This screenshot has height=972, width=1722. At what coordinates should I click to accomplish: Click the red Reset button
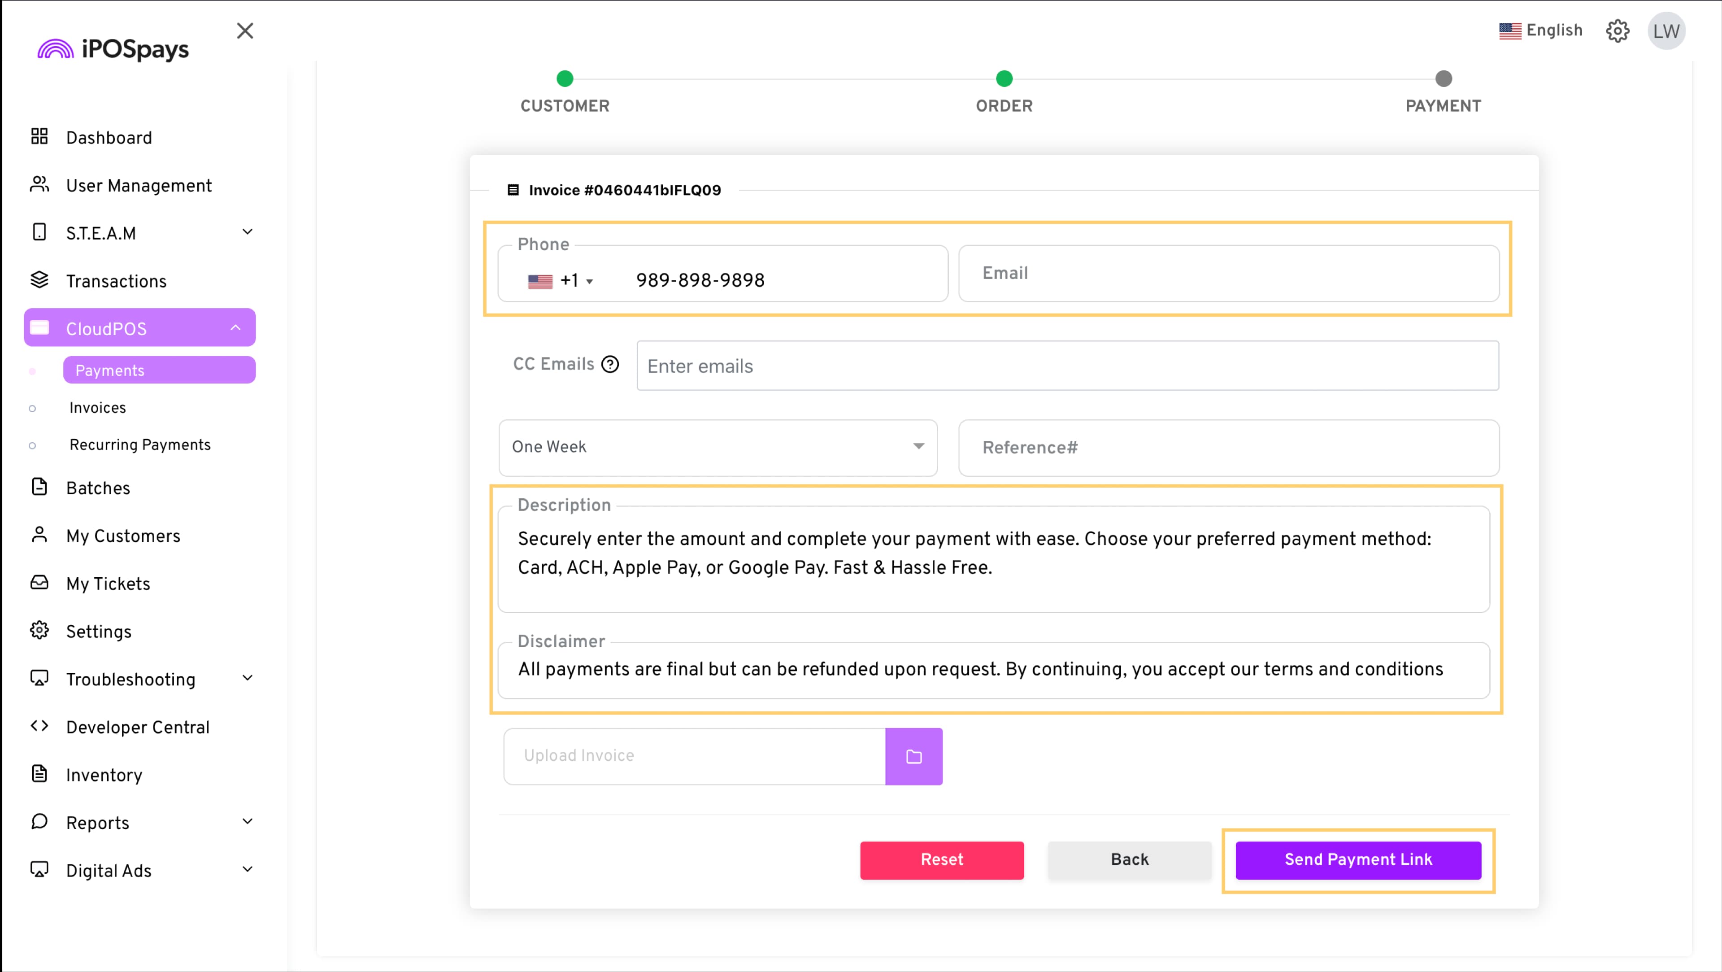tap(942, 860)
